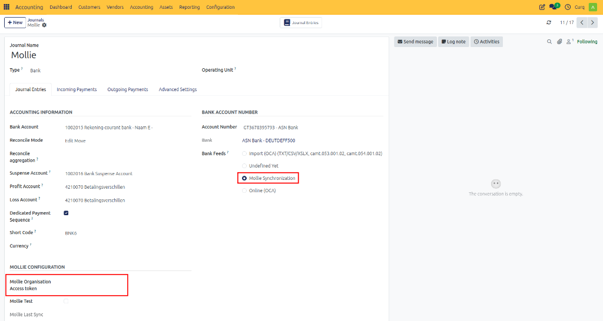Image resolution: width=603 pixels, height=321 pixels.
Task: Open the ASN Bank - DEUTDEFF500 link
Action: click(x=269, y=141)
